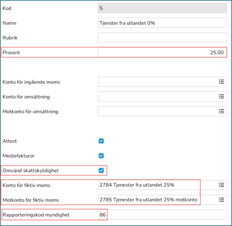Open list icon for Motkonto för fiktiv moms
Viewport: 232px width, 226px height.
tap(221, 200)
